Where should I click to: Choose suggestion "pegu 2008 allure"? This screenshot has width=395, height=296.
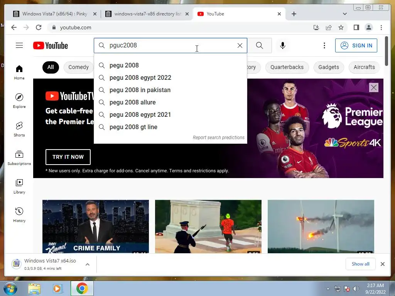pos(170,102)
